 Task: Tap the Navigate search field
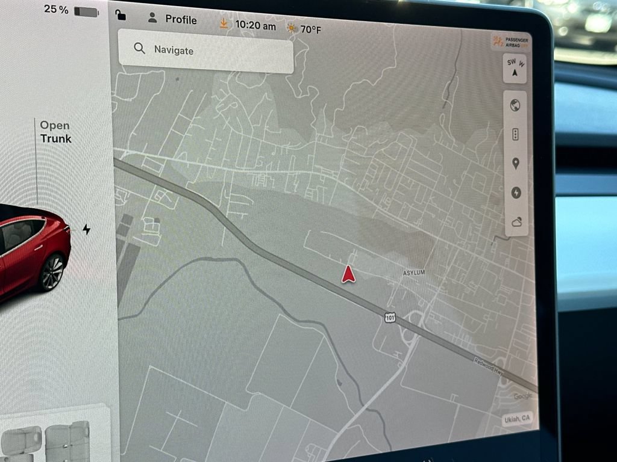[206, 51]
